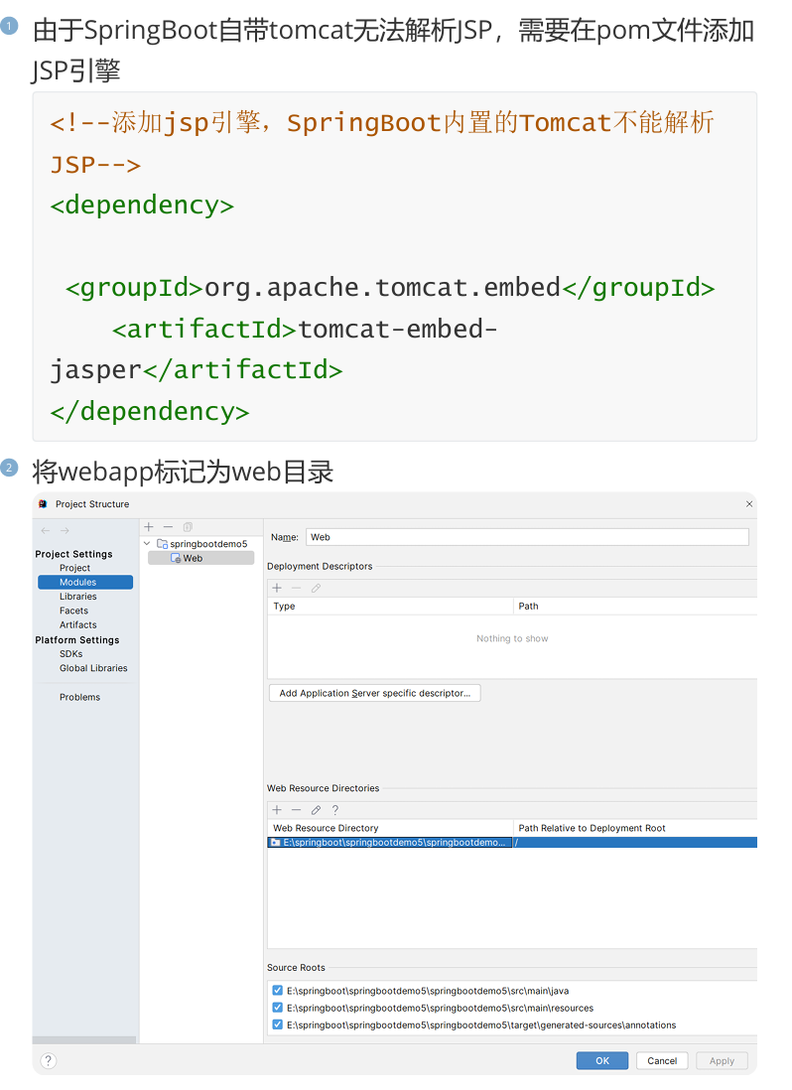The image size is (792, 1090).
Task: Click the '/' deployment root path cell
Action: pos(635,843)
